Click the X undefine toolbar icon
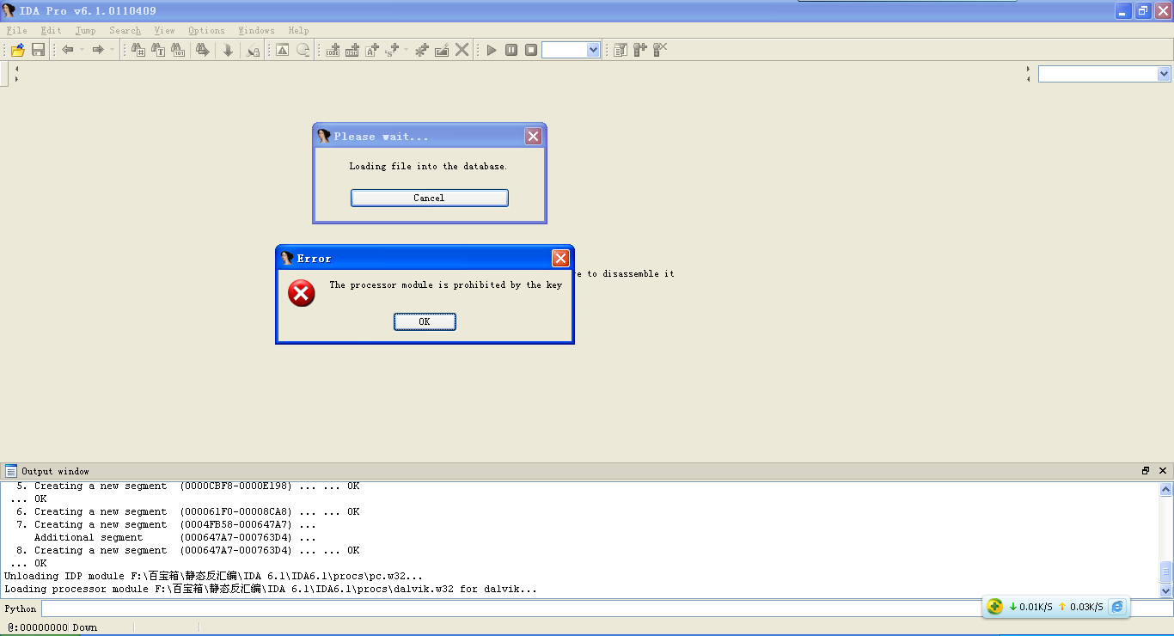This screenshot has width=1174, height=636. [462, 50]
